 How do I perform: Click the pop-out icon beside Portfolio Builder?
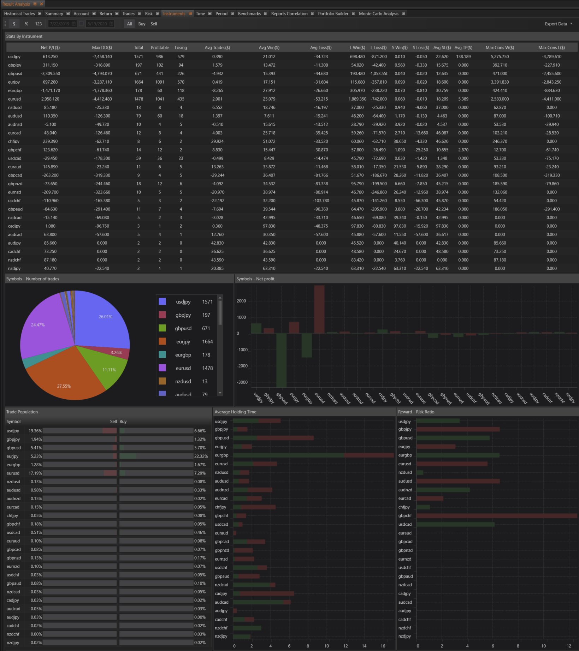click(354, 14)
